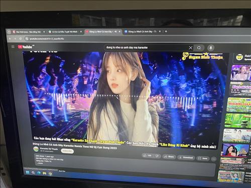The width and height of the screenshot is (251, 188).
Task: Like the video with thumbs up
Action: (x=147, y=155)
